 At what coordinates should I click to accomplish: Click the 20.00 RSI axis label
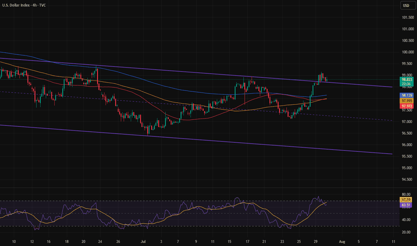point(406,232)
